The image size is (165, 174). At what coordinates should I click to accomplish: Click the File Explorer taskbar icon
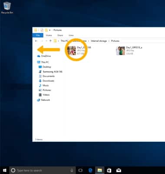point(100,171)
